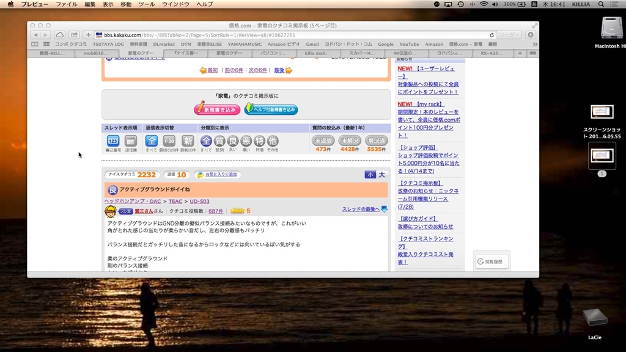Set text size to small with 小

coord(370,174)
